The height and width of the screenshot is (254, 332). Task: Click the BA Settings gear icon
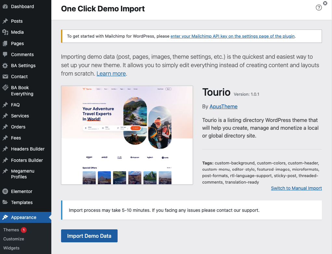pos(5,66)
